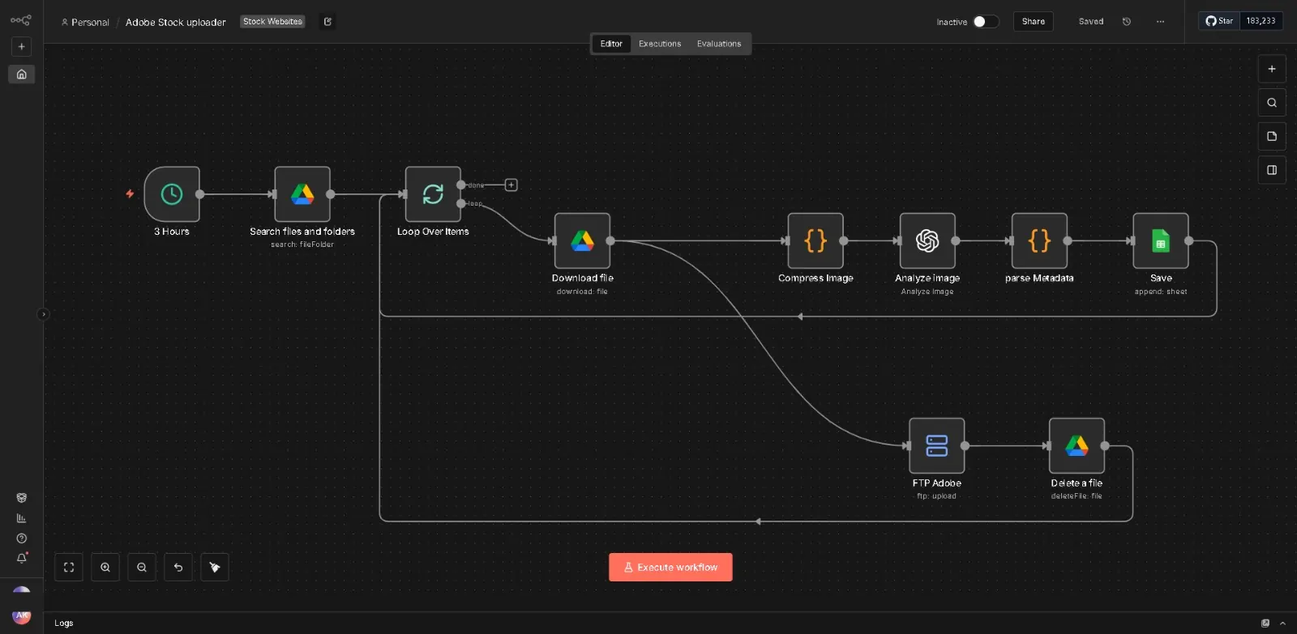Open the Analyze image OpenAI node
The height and width of the screenshot is (634, 1297).
click(x=927, y=240)
